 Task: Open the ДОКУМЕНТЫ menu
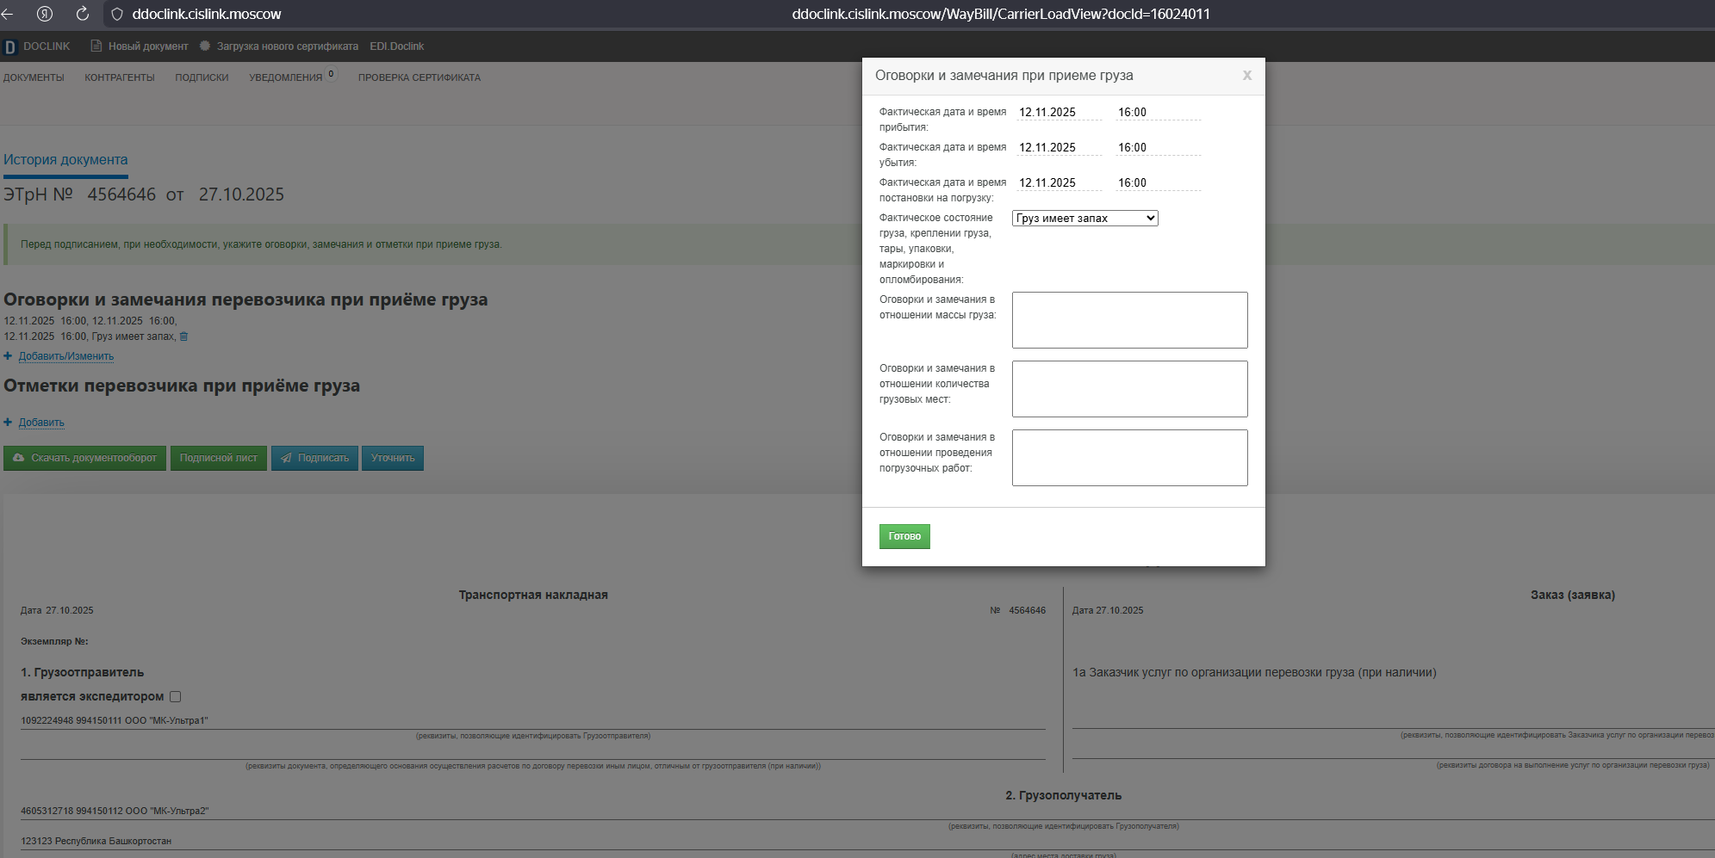(x=34, y=77)
